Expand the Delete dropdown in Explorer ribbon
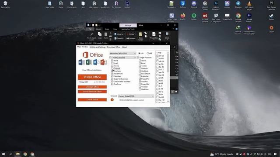This screenshot has width=280, height=157. click(135, 34)
